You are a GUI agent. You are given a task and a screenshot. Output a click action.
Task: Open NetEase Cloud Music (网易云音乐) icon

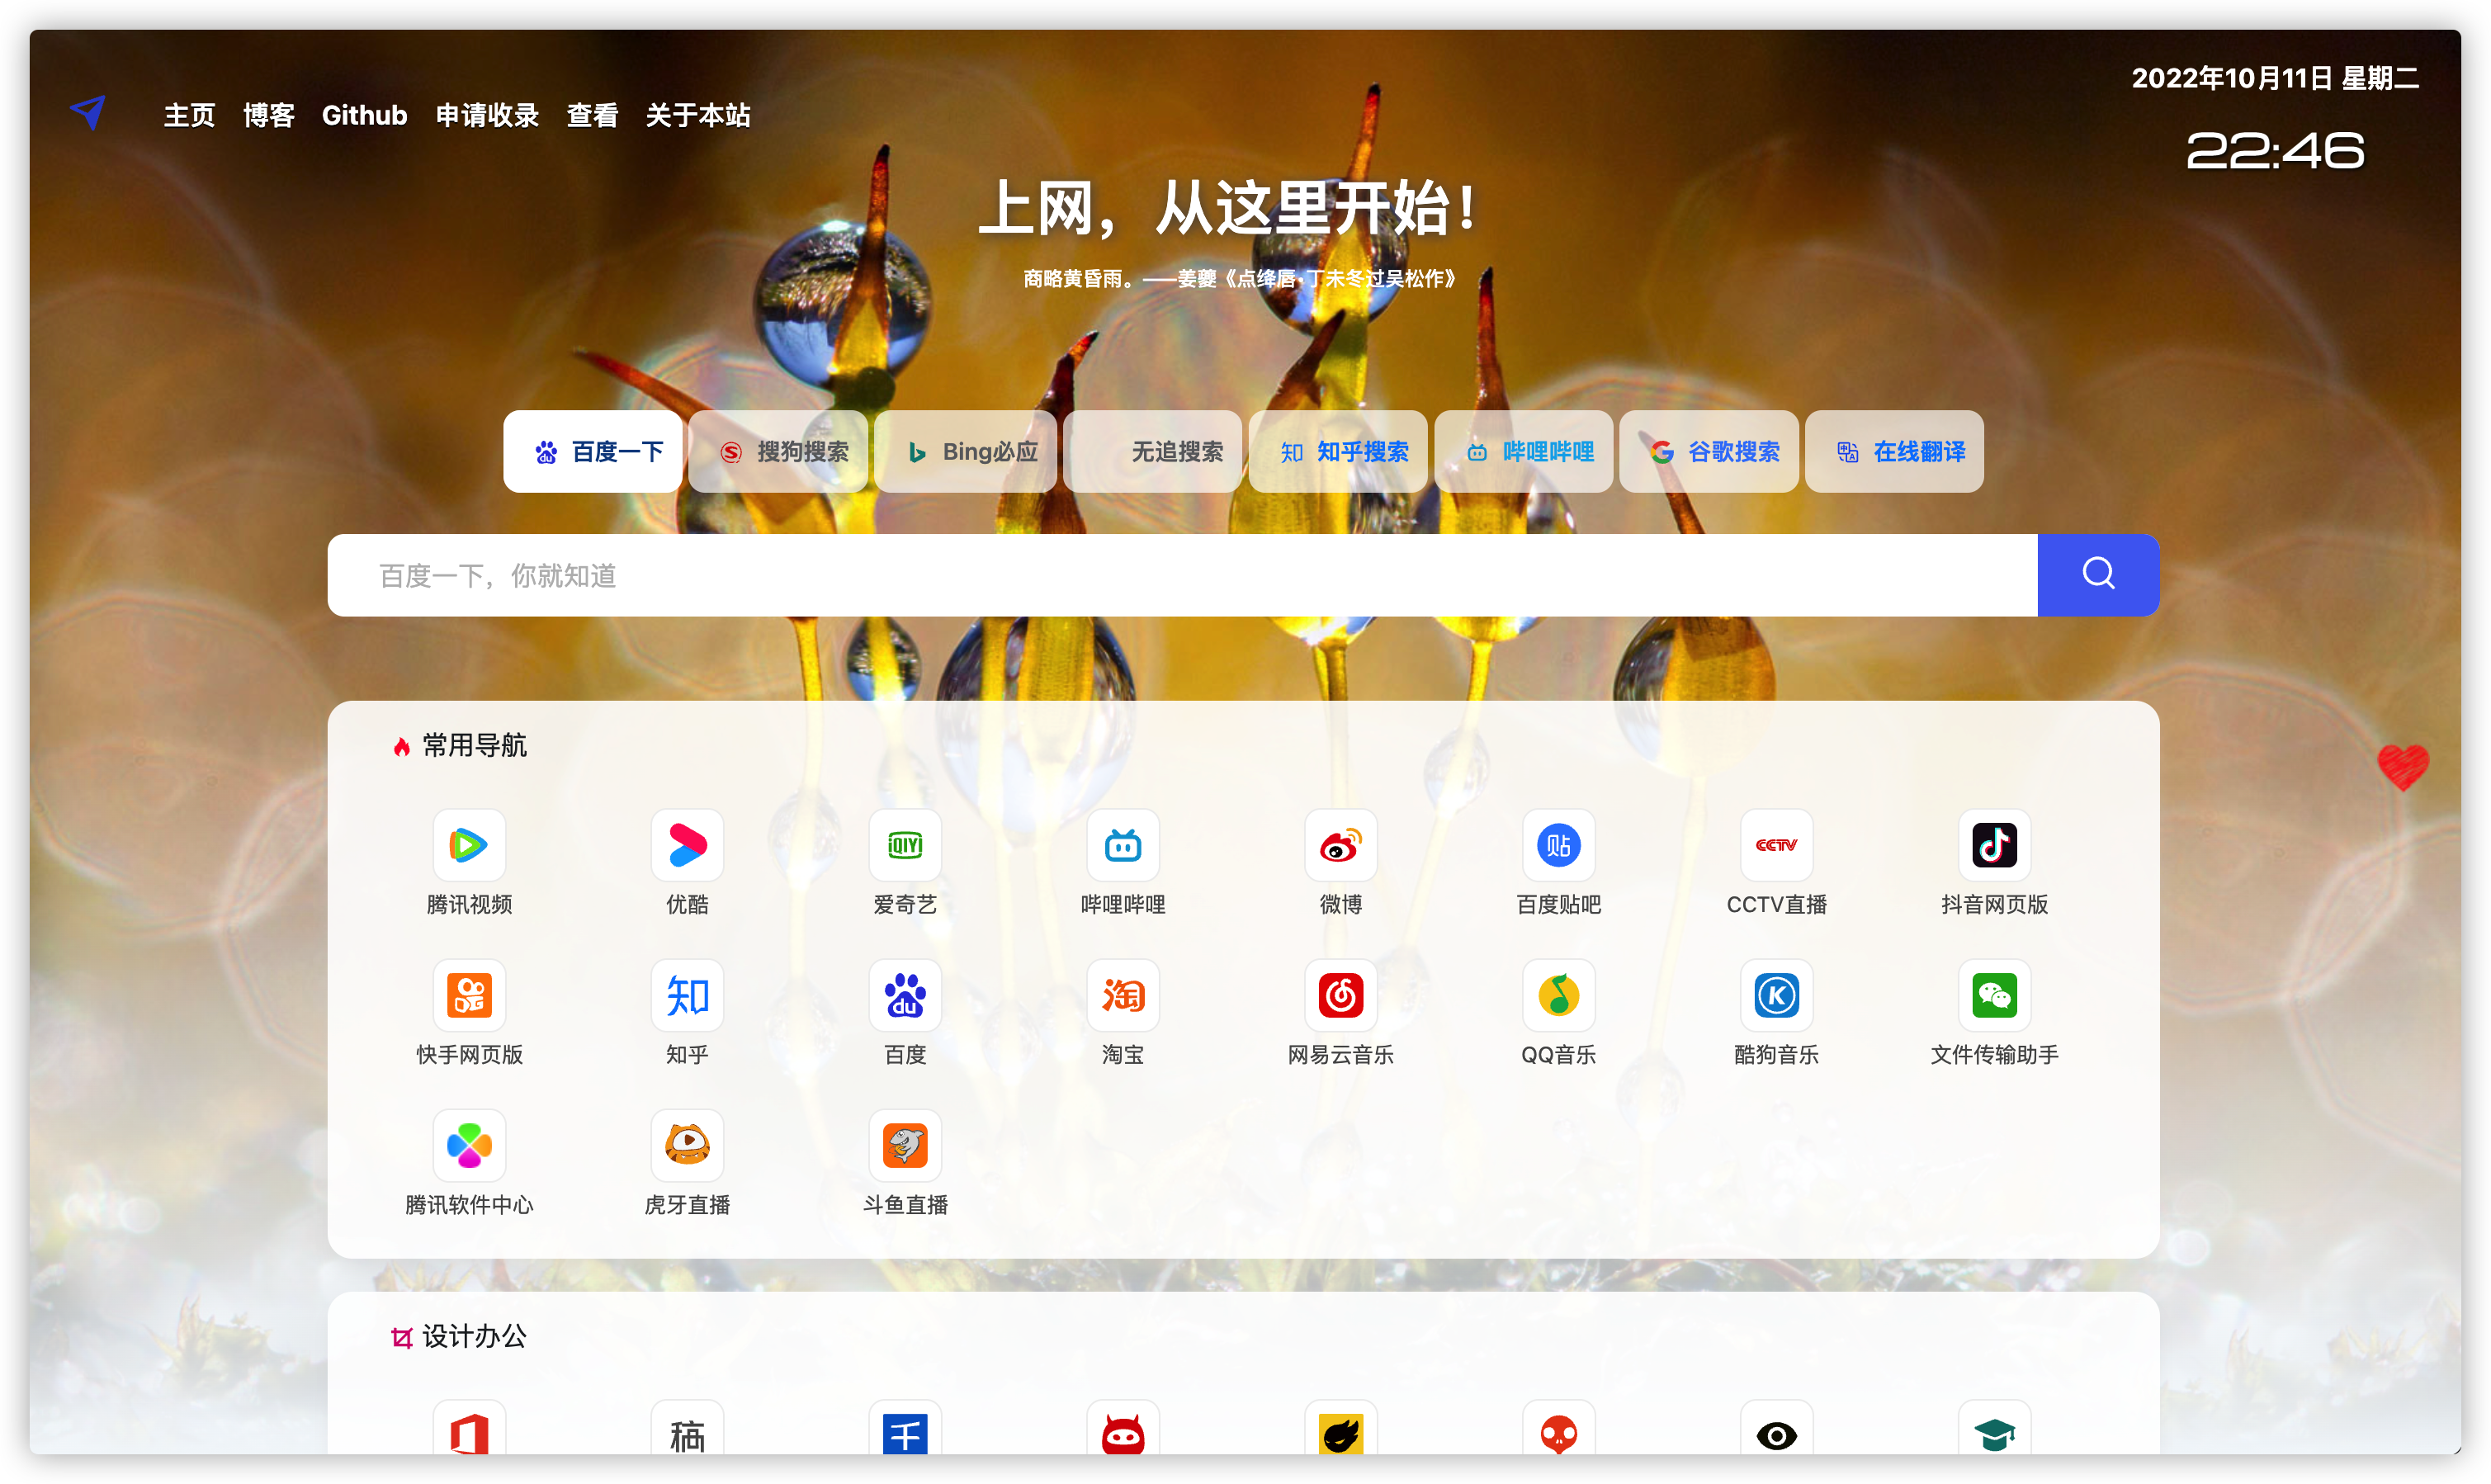1340,996
